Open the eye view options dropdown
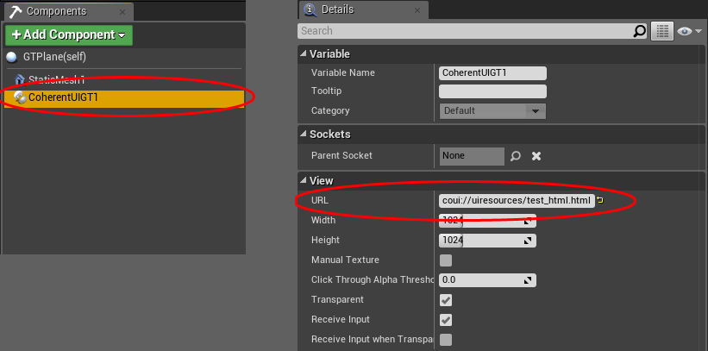Viewport: 708px width, 351px height. click(x=688, y=31)
